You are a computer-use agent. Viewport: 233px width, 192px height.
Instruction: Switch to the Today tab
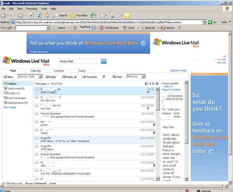coord(82,70)
